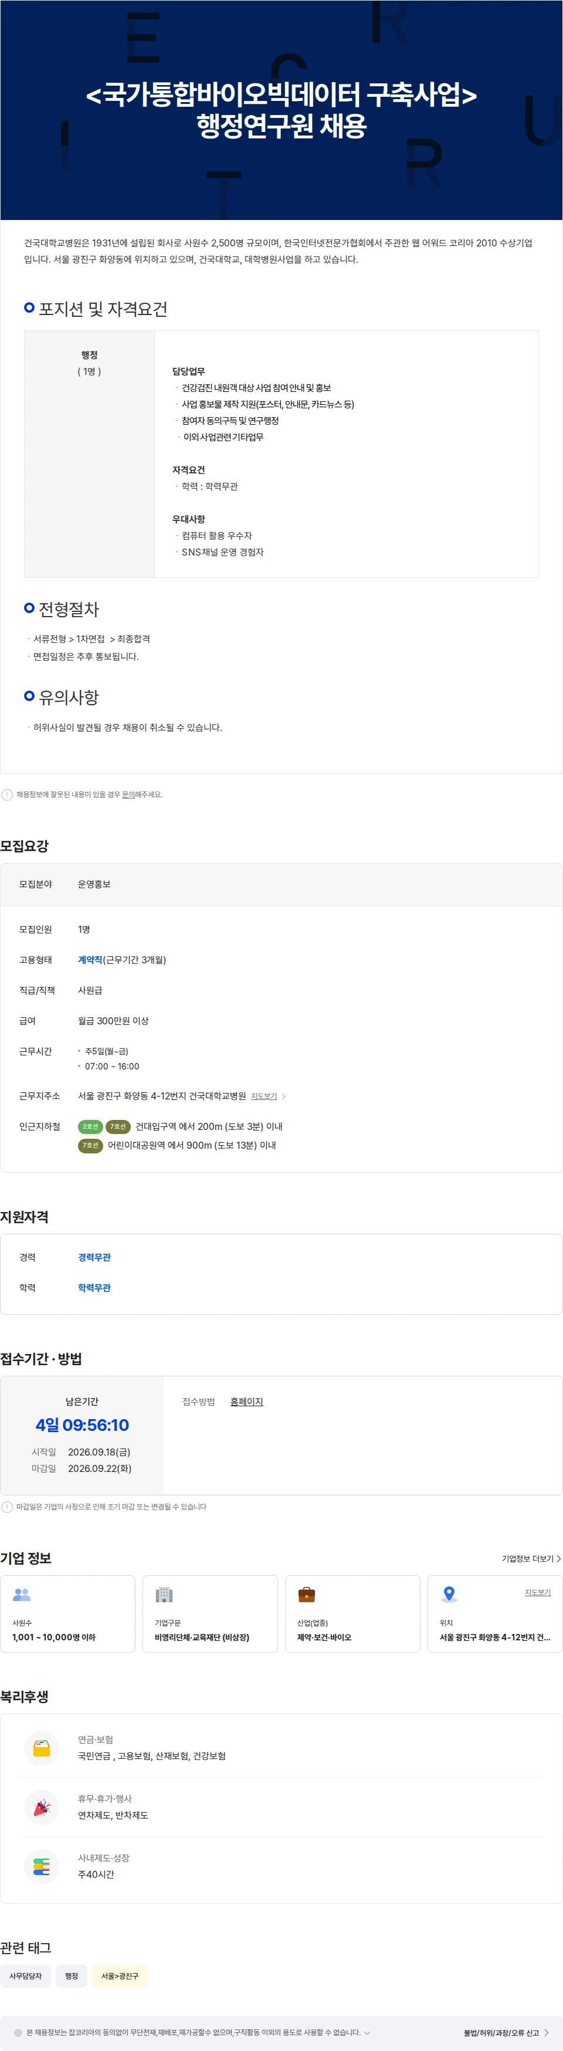Click the 학력무관 education value in 지원자격
Image resolution: width=563 pixels, height=2051 pixels.
click(x=94, y=1287)
